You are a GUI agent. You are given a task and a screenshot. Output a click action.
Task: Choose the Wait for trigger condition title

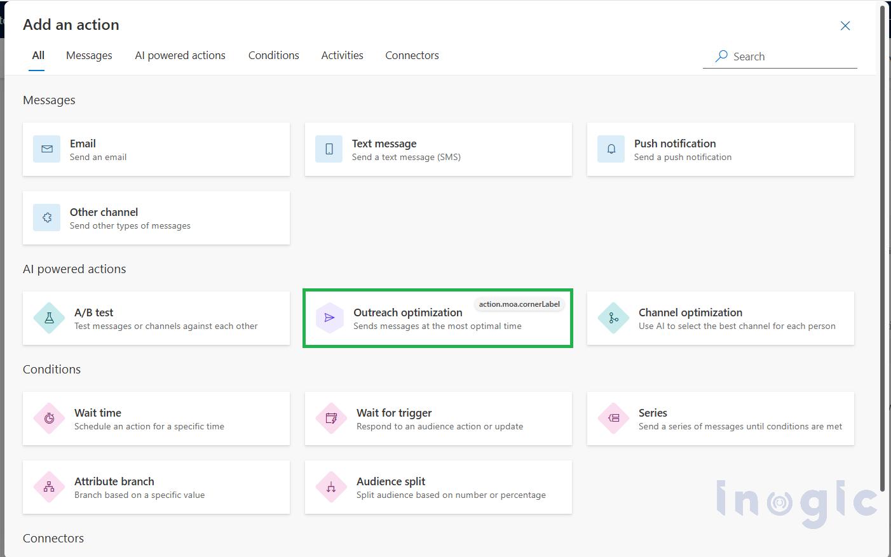pyautogui.click(x=394, y=413)
